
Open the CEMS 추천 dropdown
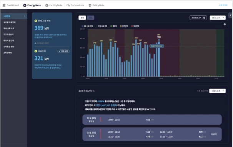pos(217,91)
